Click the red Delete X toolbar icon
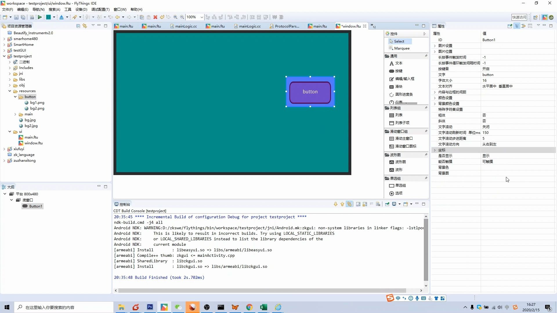The image size is (557, 313). pos(155,17)
